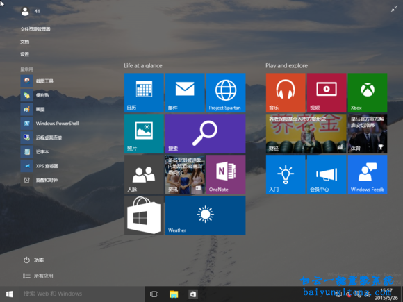The width and height of the screenshot is (403, 302).
Task: Open the Settings (设置) link
Action: [x=25, y=54]
